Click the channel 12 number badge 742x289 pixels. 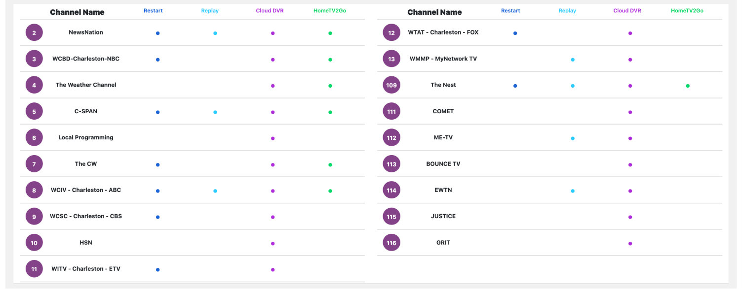pyautogui.click(x=391, y=32)
